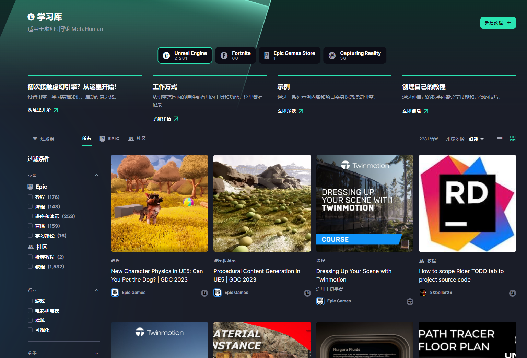Check the 学习路径 (16) filter

[x=30, y=236]
